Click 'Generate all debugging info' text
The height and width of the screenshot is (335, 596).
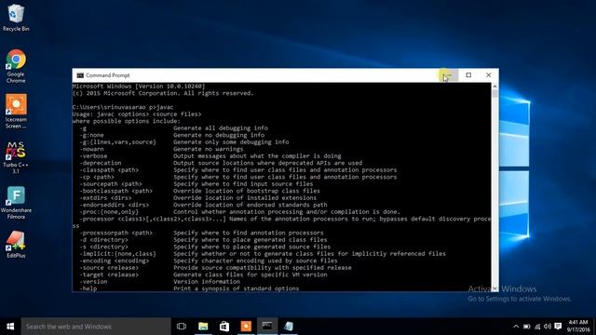[221, 128]
